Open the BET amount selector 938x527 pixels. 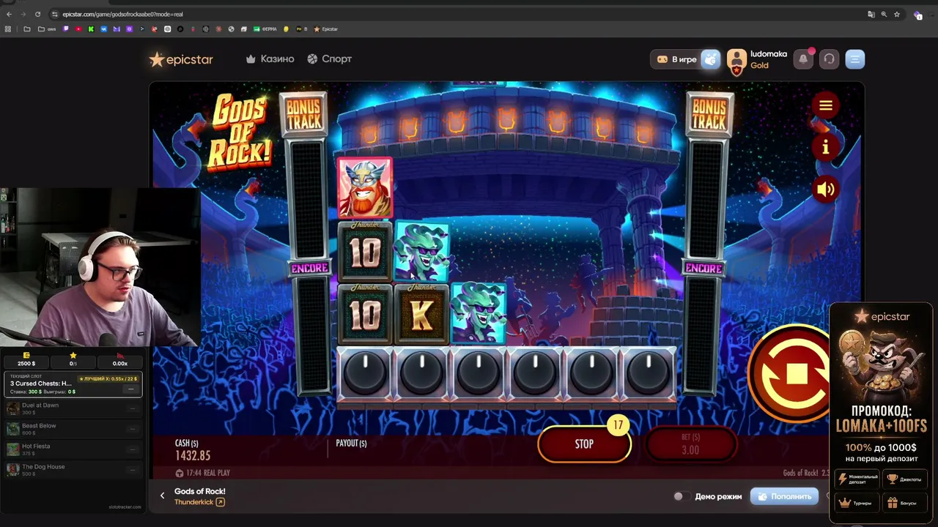[x=690, y=444]
